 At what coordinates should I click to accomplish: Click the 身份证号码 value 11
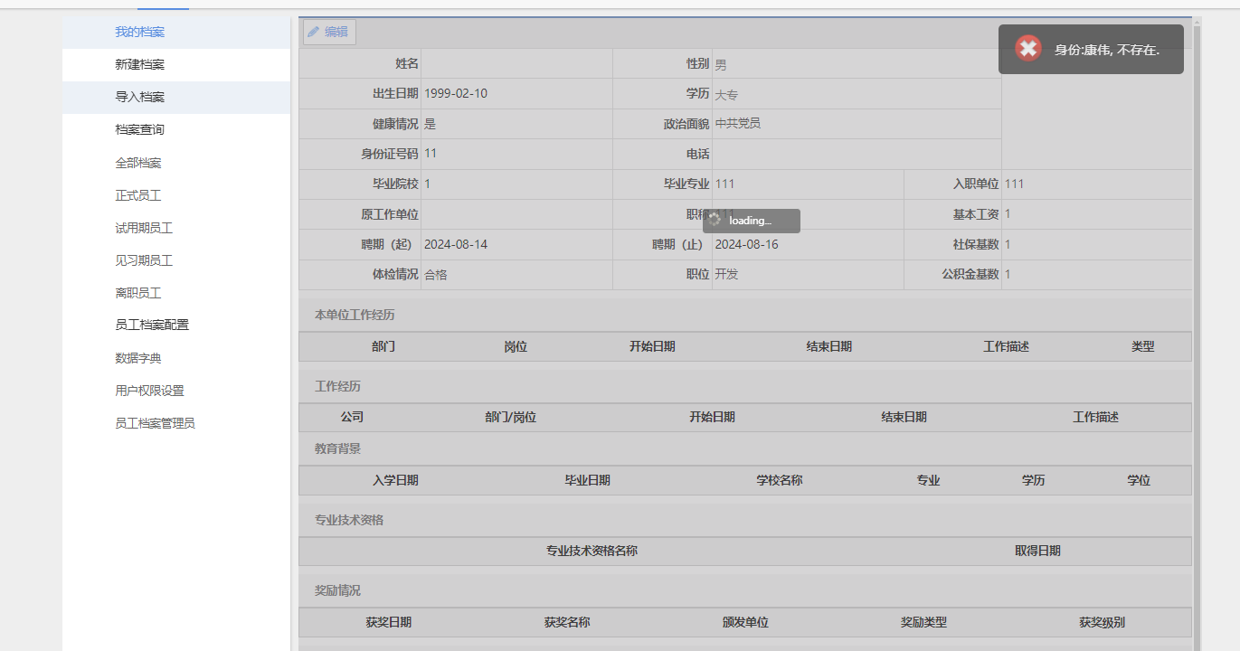431,153
